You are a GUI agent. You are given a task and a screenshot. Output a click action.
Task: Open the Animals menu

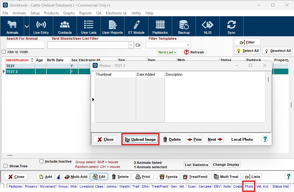[19, 13]
